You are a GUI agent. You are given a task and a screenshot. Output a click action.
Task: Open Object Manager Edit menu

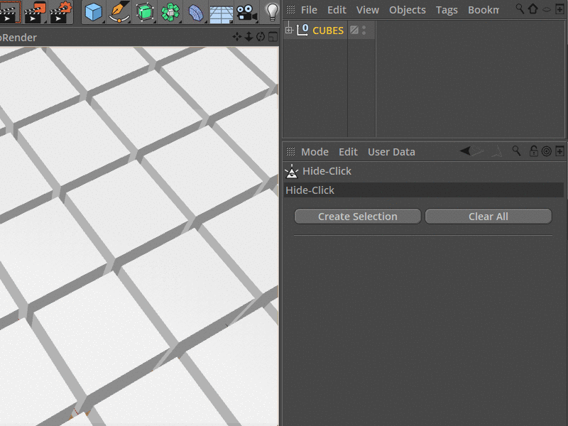point(337,10)
